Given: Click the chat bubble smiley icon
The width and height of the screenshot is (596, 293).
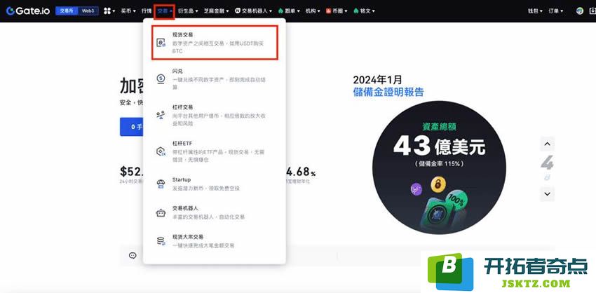Looking at the screenshot, I should coord(133,255).
